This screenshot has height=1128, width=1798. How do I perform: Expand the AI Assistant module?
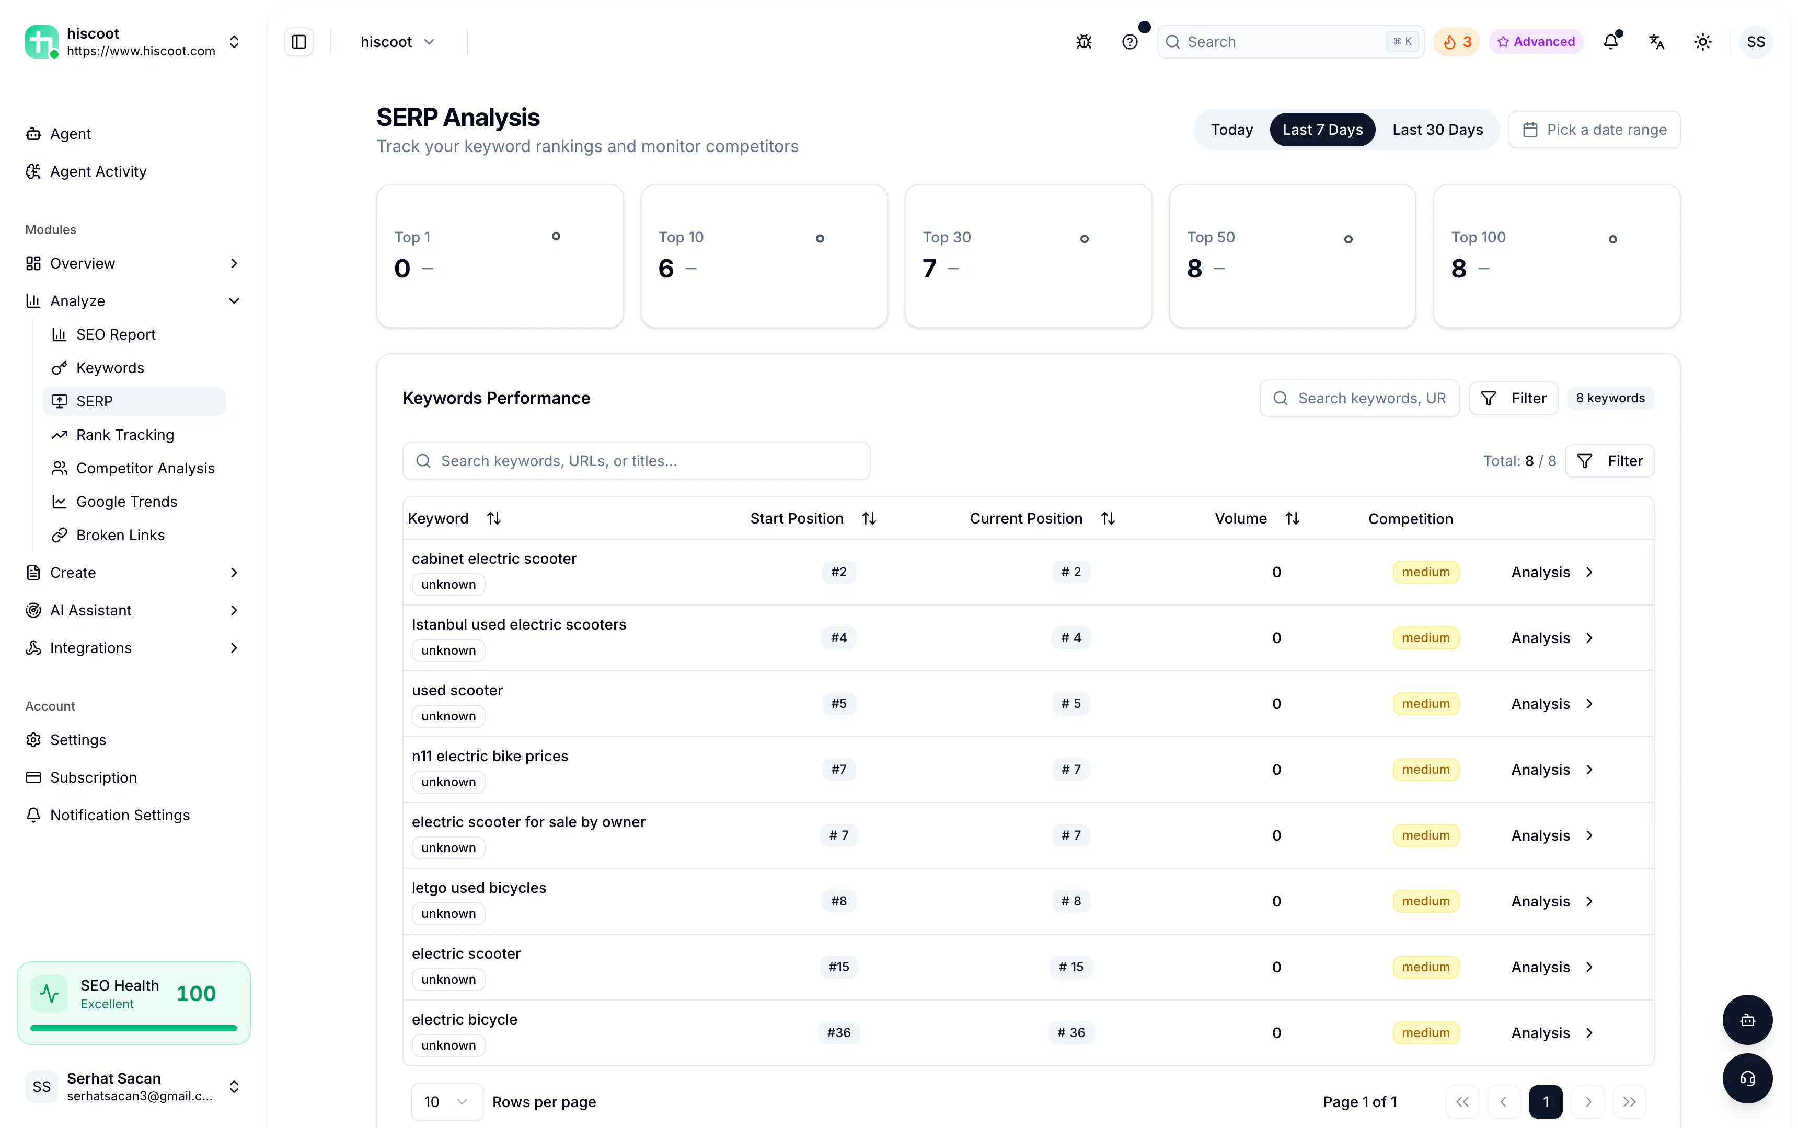(x=133, y=610)
